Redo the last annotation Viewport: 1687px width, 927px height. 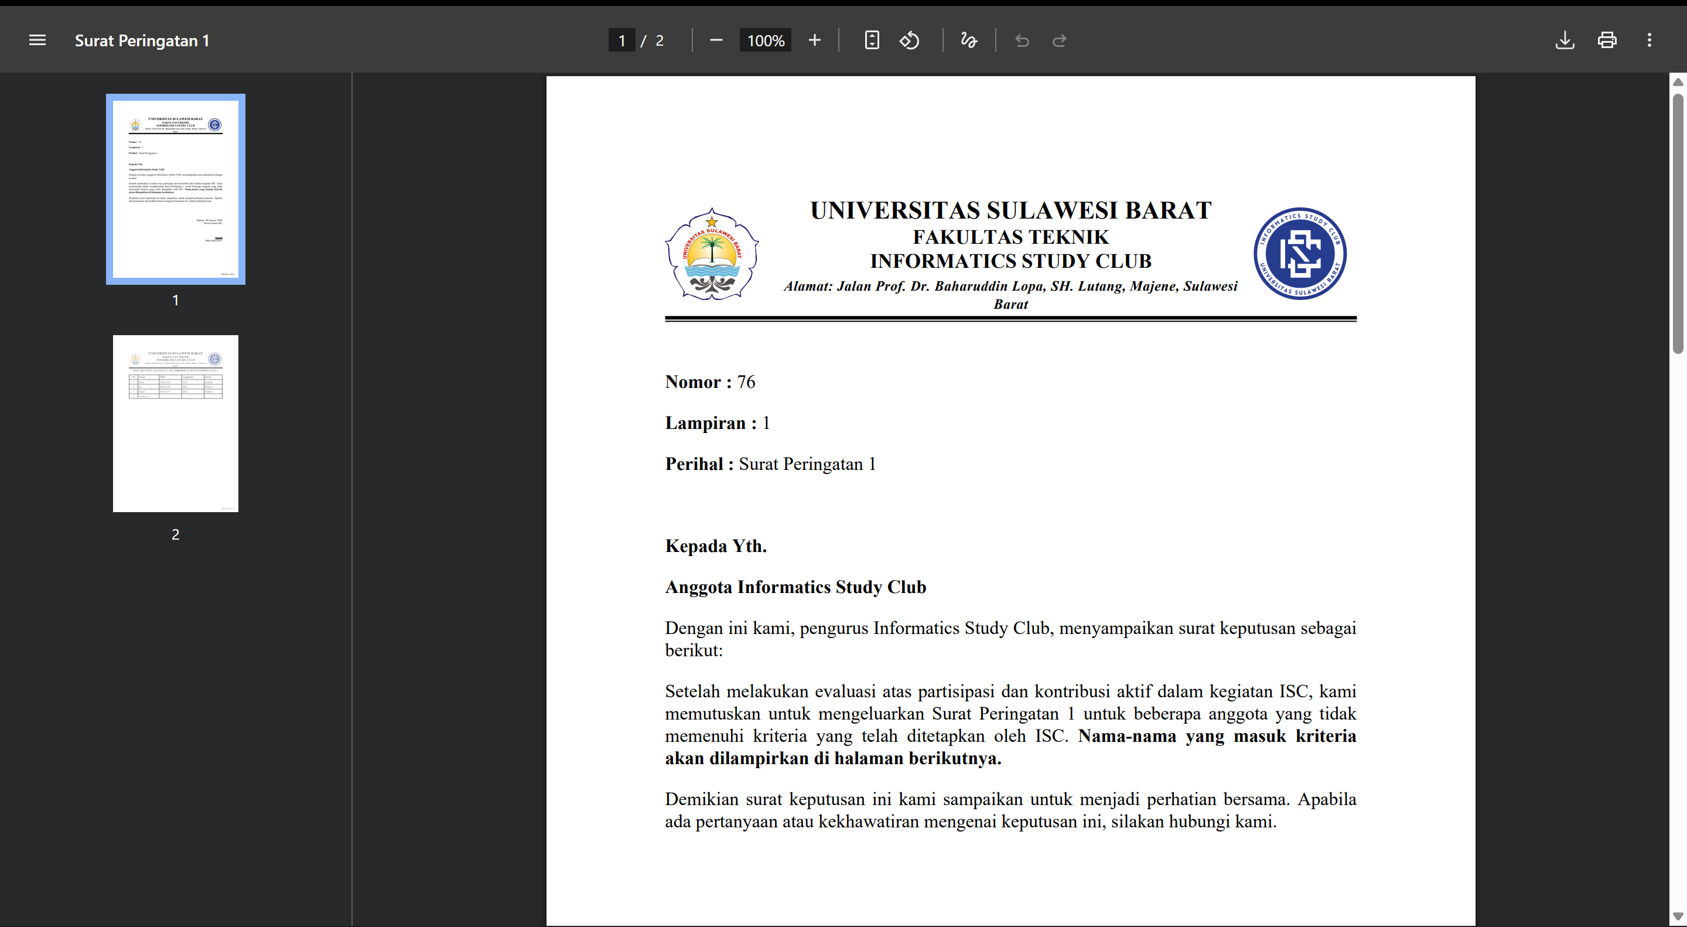(x=1060, y=40)
